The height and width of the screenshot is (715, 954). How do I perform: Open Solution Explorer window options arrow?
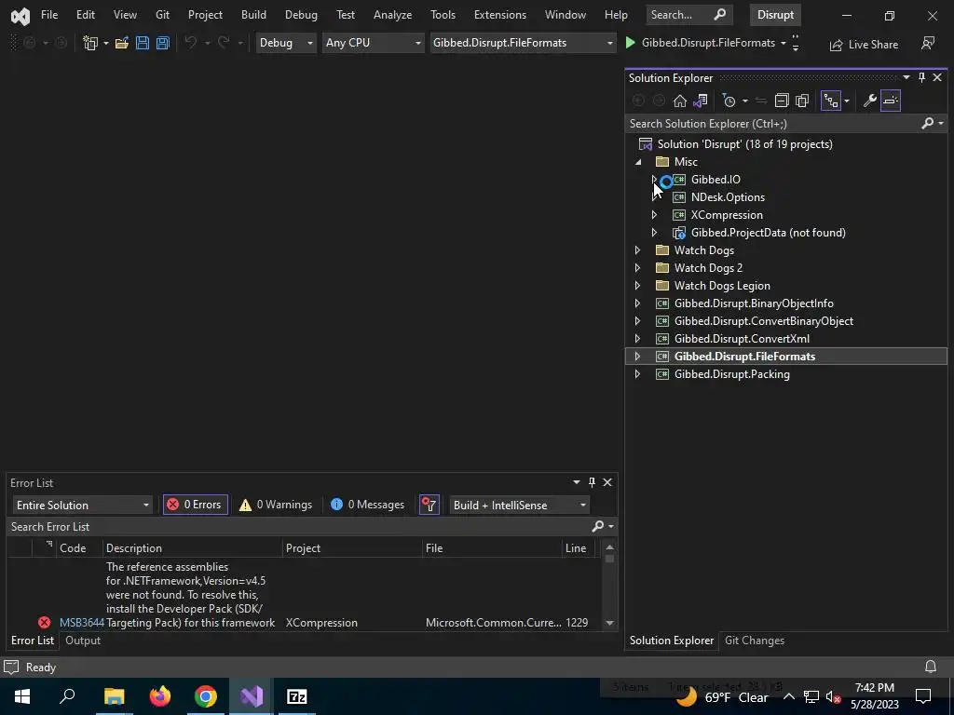click(906, 77)
